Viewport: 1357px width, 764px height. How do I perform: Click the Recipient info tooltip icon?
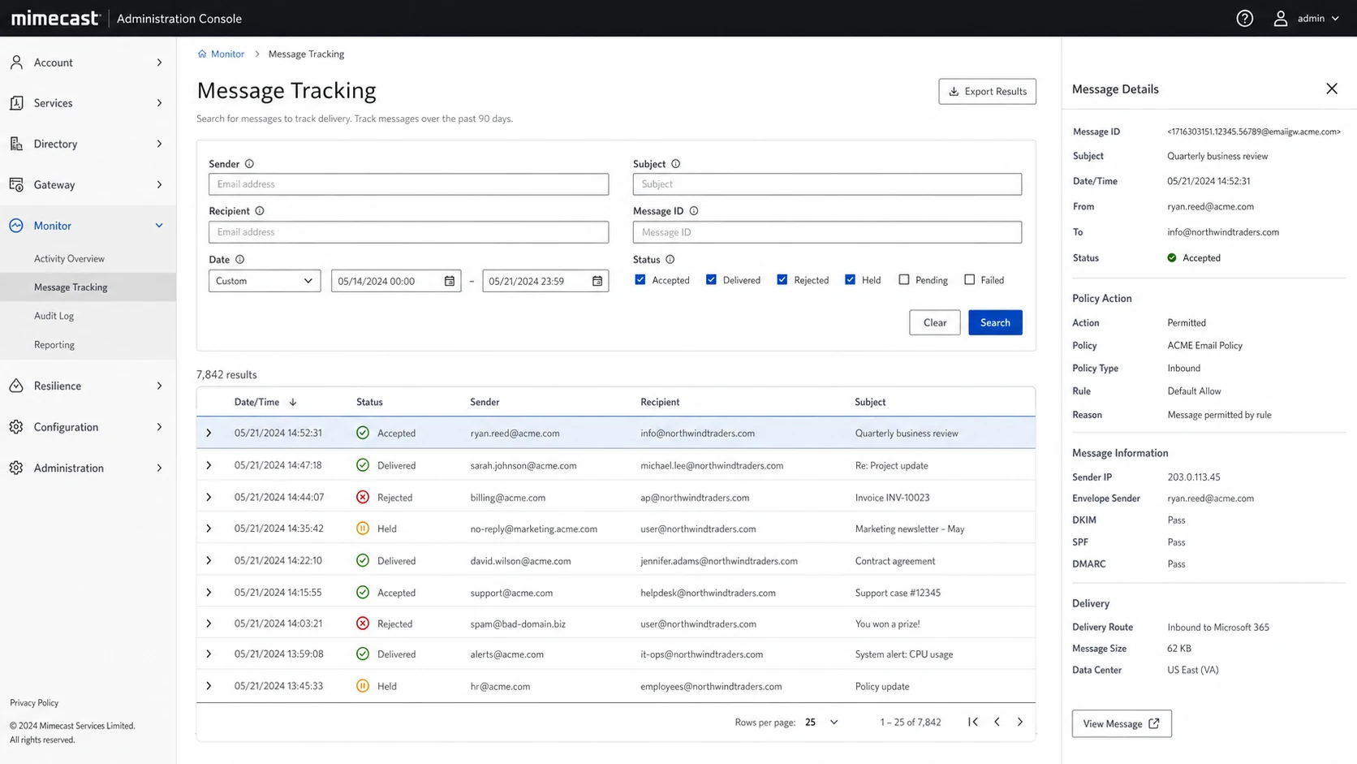(260, 211)
